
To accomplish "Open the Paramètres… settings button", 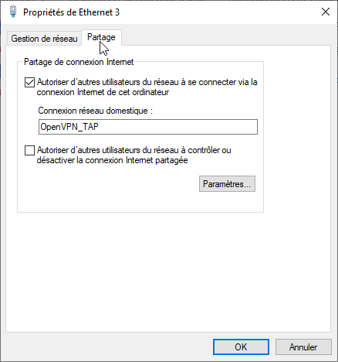I will (x=227, y=184).
